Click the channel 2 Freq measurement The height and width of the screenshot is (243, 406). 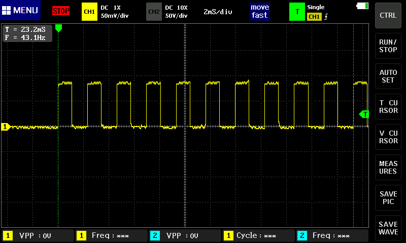(332, 236)
